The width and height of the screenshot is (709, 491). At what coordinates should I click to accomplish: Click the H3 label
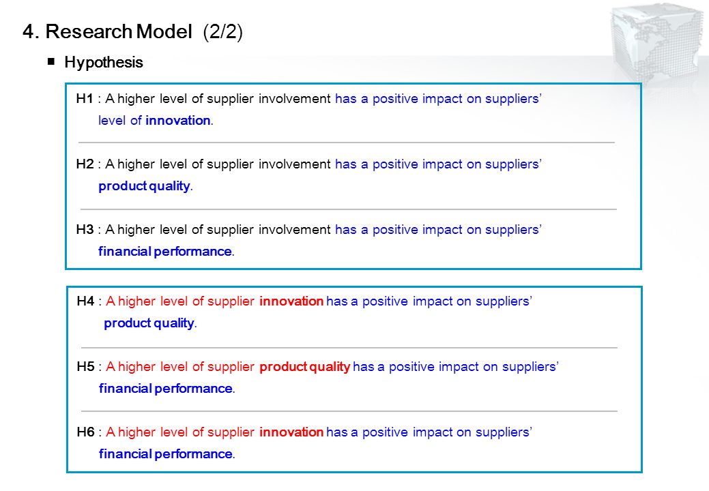85,229
